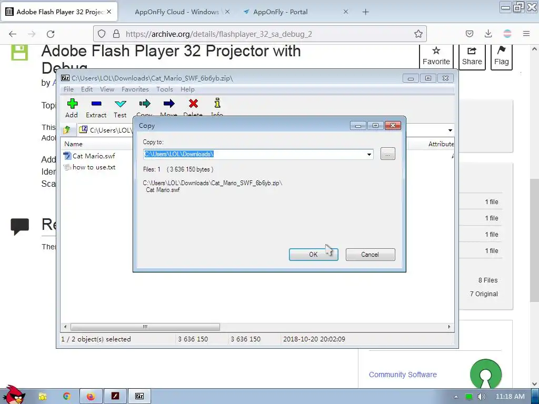The width and height of the screenshot is (539, 404).
Task: Open the Favorites menu in 7-Zip
Action: click(x=135, y=89)
